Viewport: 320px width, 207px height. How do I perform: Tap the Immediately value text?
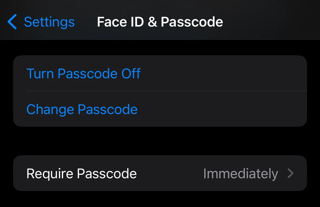[x=240, y=173]
